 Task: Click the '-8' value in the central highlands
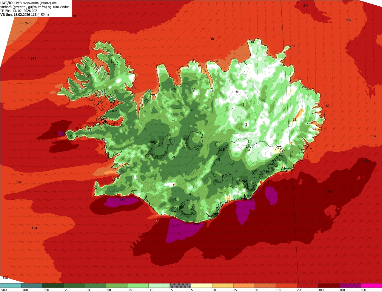173,157
